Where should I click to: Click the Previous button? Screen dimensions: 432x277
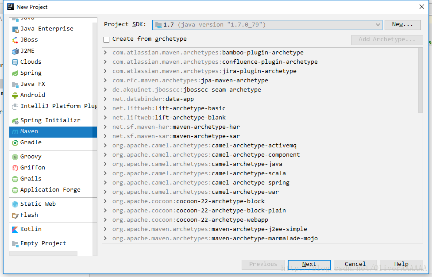263,264
